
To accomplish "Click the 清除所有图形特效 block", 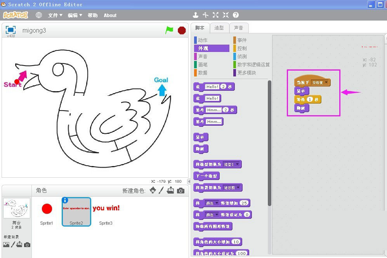I will coord(213,227).
